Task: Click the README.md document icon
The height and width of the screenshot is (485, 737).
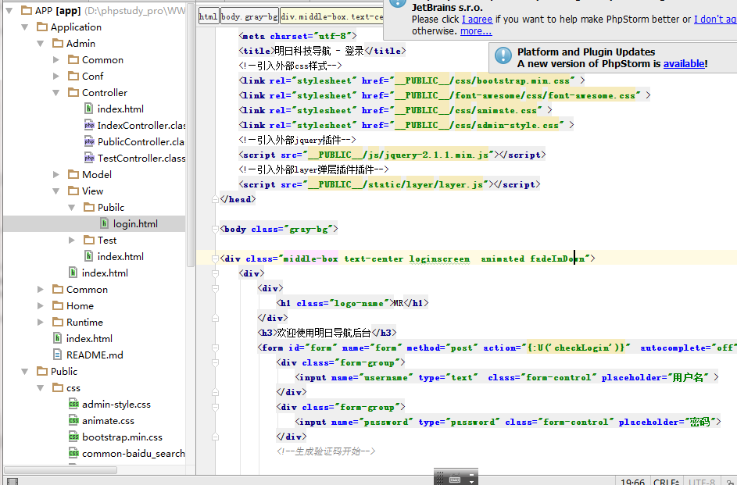Action: click(x=57, y=355)
